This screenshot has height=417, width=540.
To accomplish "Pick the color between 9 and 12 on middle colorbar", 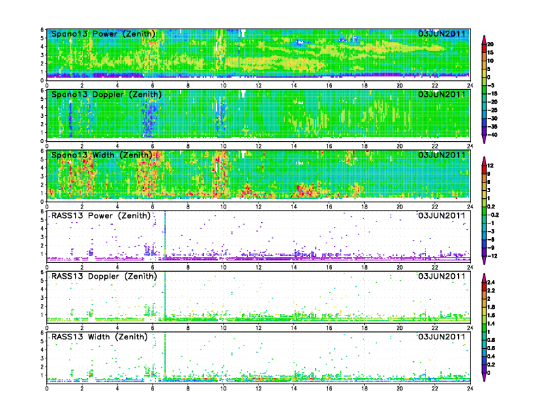I will coord(484,169).
